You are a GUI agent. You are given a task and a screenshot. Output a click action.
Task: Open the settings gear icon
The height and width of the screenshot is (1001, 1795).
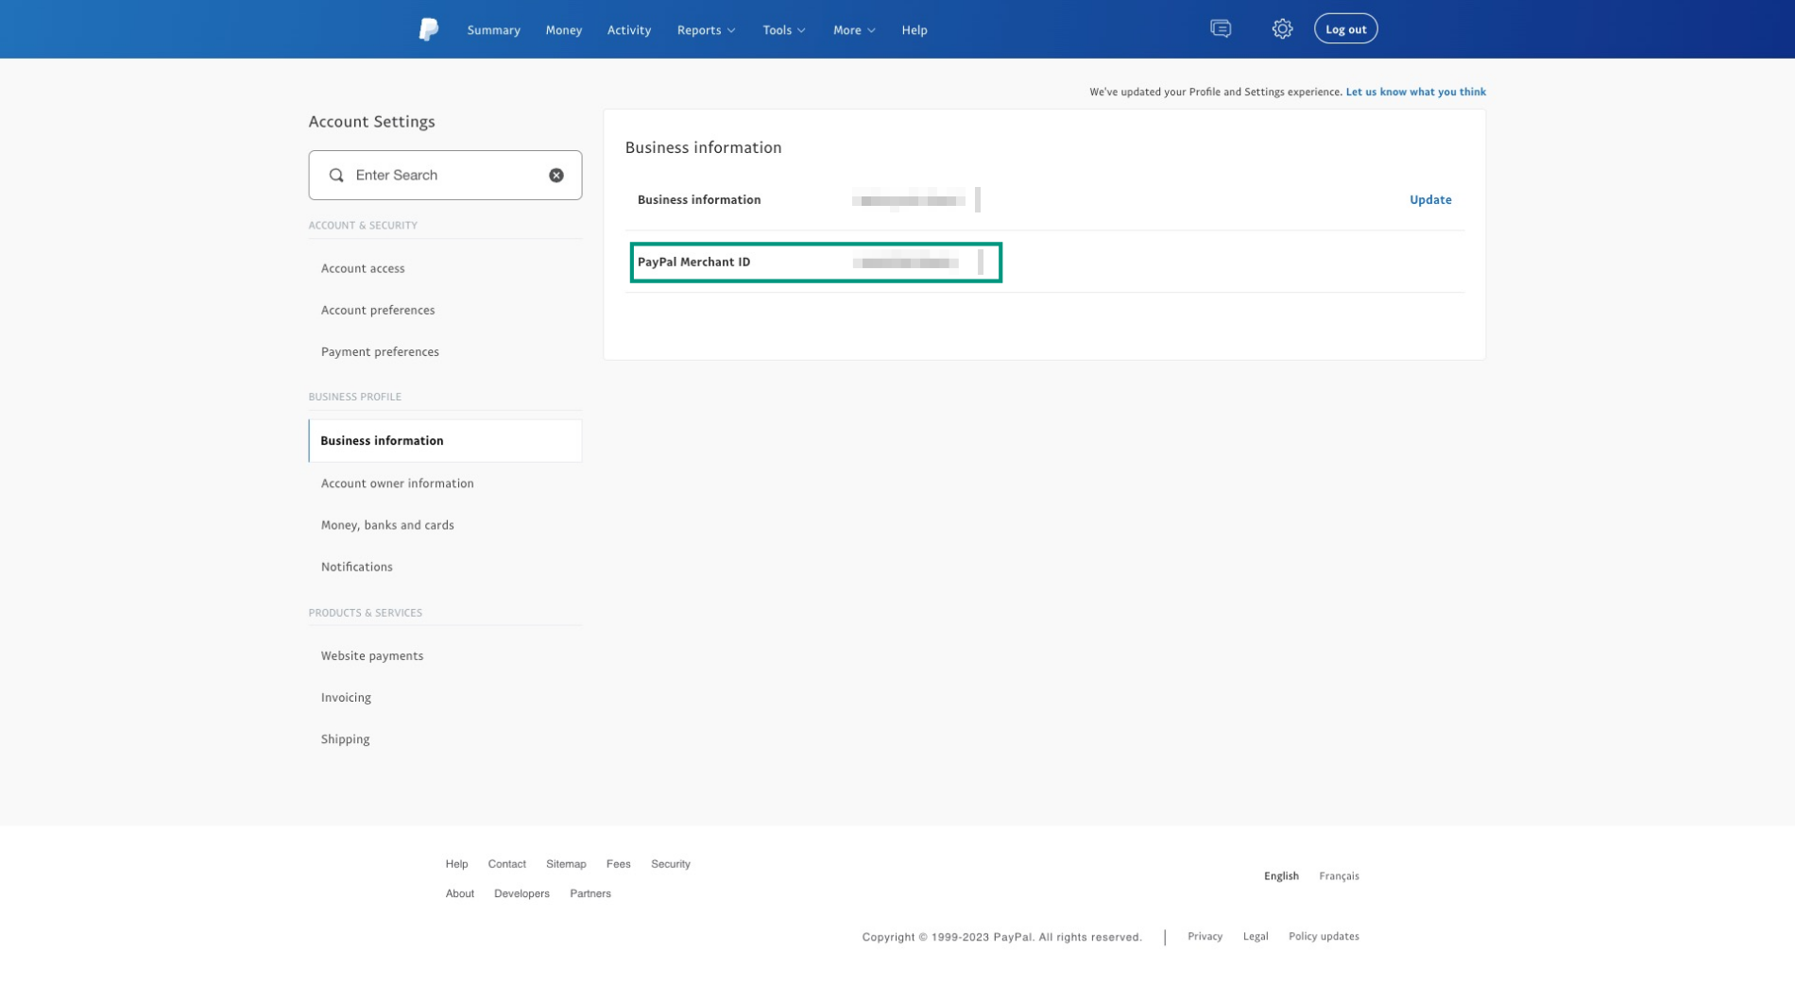pyautogui.click(x=1282, y=29)
